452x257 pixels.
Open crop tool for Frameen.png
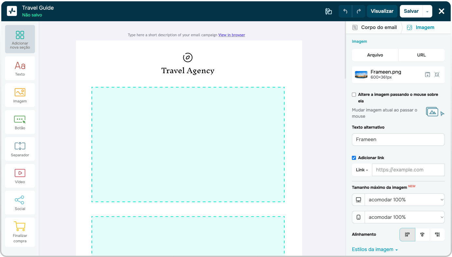[437, 75]
